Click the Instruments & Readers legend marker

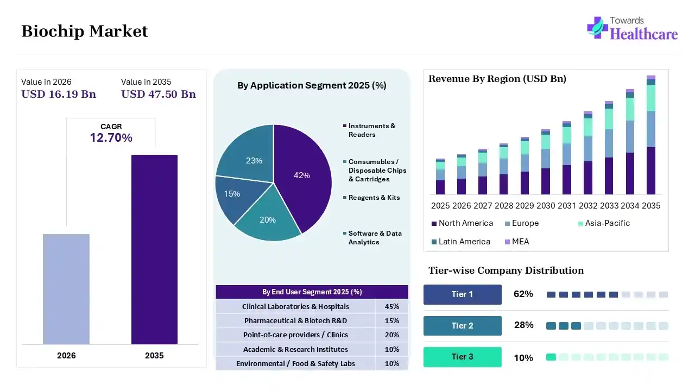point(345,126)
